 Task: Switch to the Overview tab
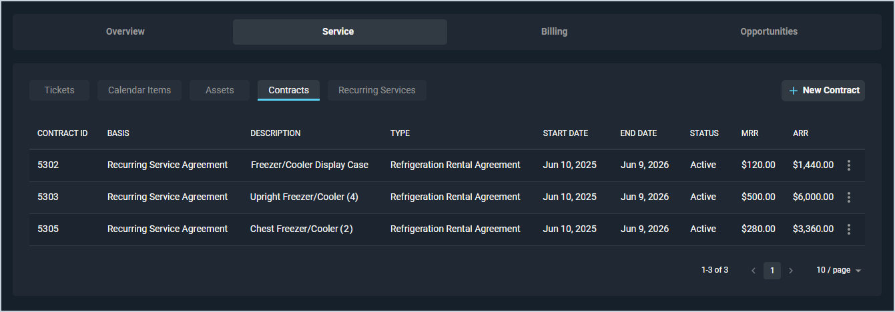click(125, 32)
